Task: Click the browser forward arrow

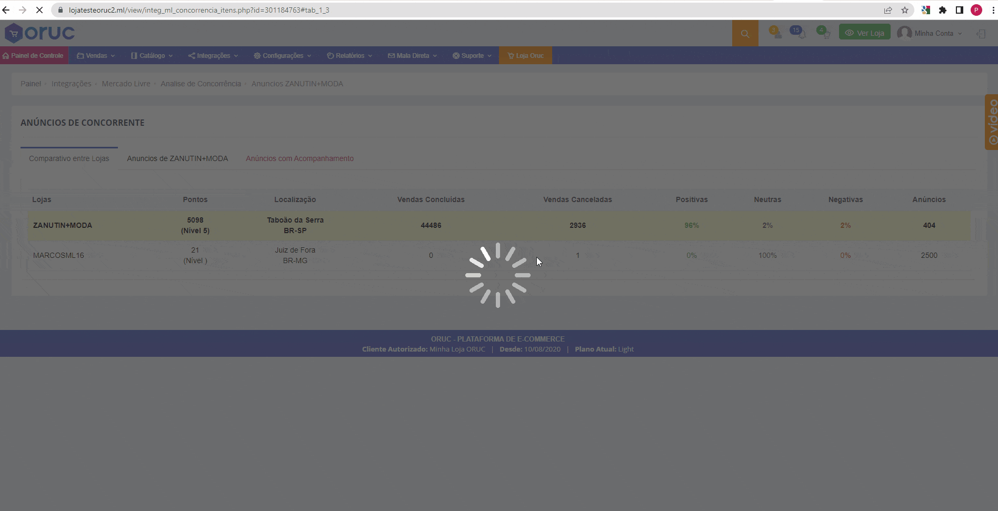Action: (x=23, y=10)
